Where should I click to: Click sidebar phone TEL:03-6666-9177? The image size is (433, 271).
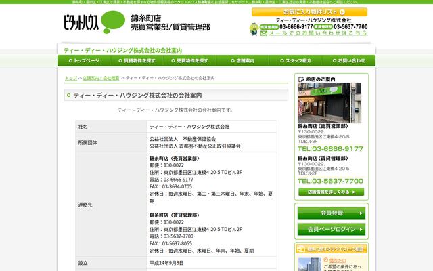click(330, 149)
